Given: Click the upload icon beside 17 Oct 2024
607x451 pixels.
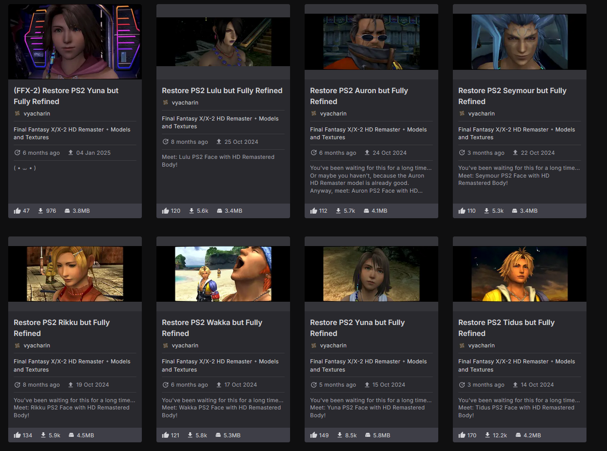Looking at the screenshot, I should 219,385.
